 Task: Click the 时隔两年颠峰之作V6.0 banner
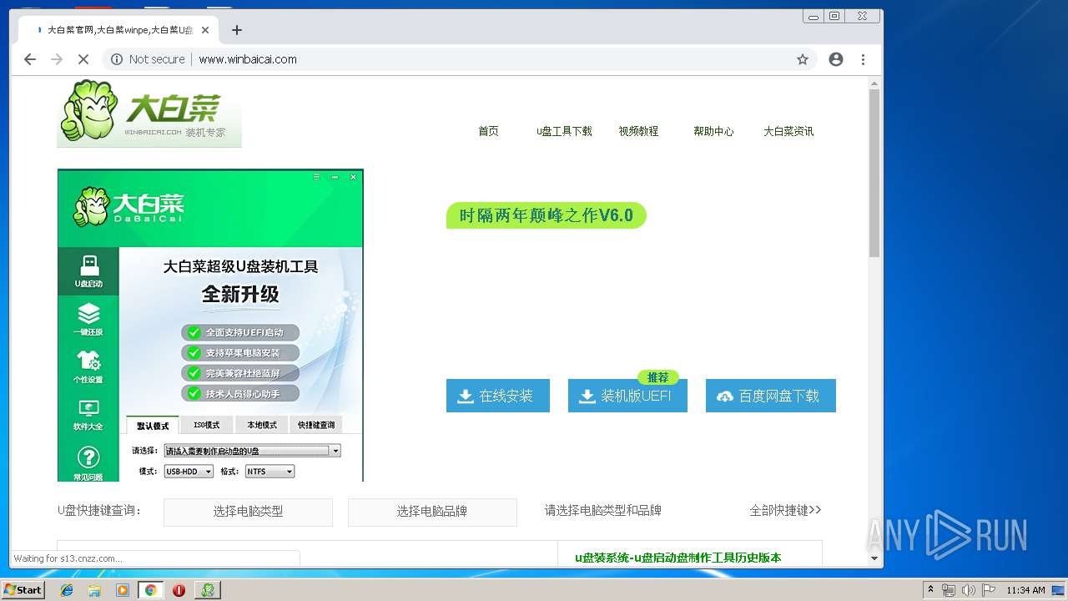tap(547, 215)
